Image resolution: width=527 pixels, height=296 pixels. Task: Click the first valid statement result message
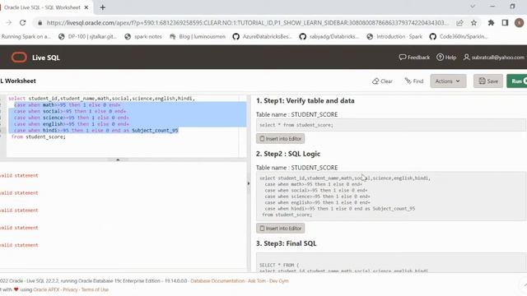[x=19, y=175]
